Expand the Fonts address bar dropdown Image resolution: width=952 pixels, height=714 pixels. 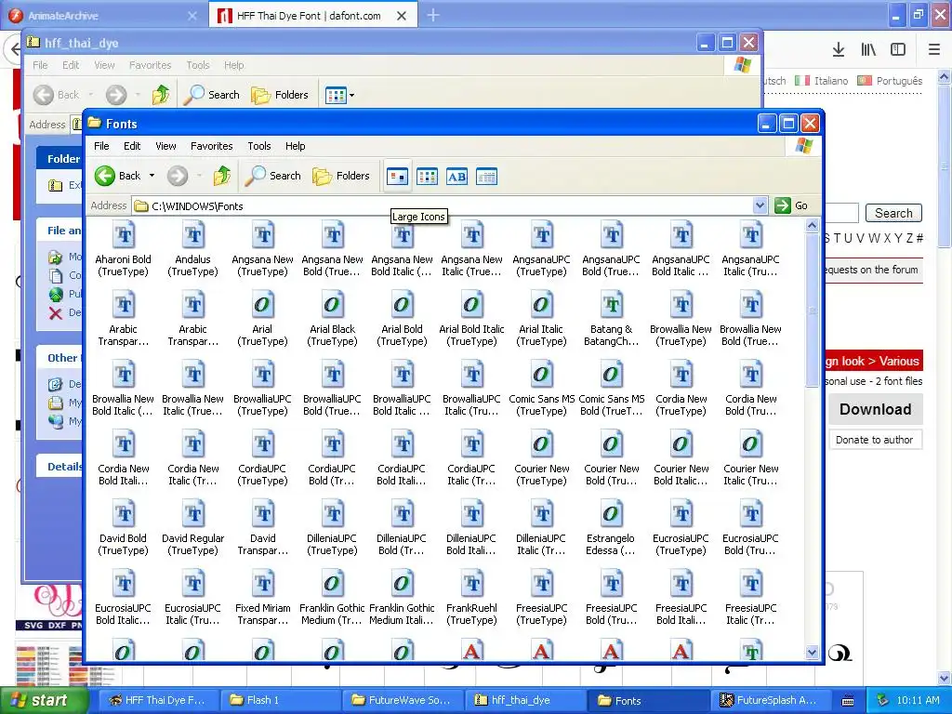tap(760, 205)
